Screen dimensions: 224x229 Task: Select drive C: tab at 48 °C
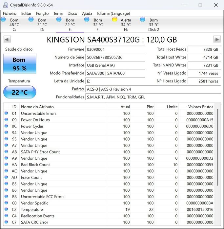coord(14,25)
